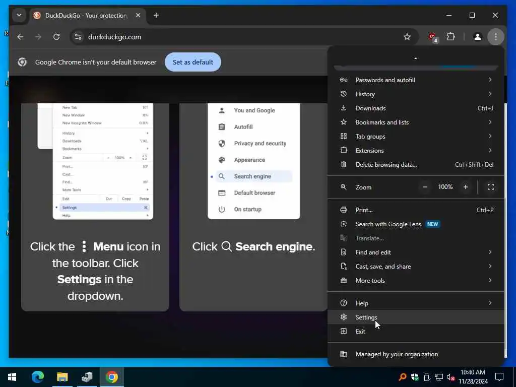This screenshot has height=387, width=516.
Task: Click the USB safely remove tray icon
Action: (x=427, y=377)
